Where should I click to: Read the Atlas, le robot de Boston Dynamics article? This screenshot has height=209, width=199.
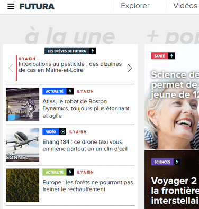(86, 109)
